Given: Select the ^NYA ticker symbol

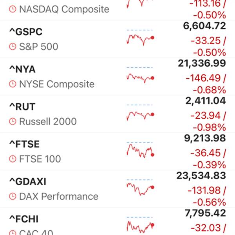Looking at the screenshot, I should (x=22, y=69).
